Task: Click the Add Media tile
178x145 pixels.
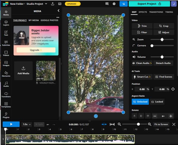Action: (23, 71)
